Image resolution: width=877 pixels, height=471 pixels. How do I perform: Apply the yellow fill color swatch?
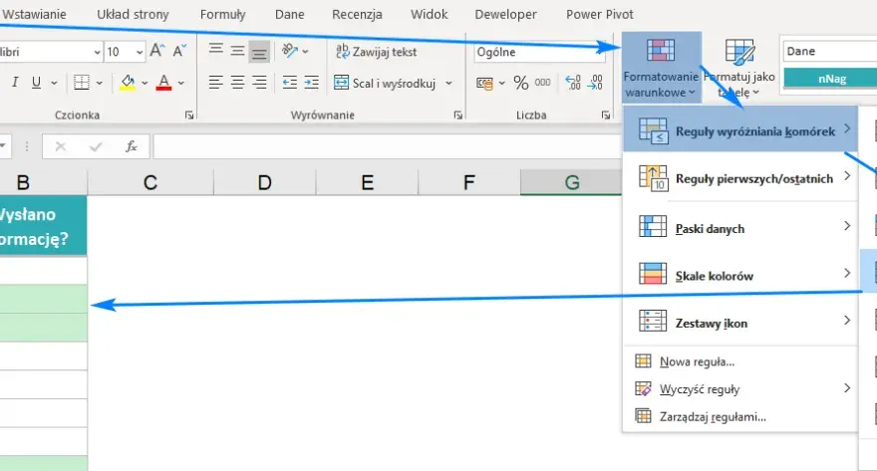coord(128,84)
